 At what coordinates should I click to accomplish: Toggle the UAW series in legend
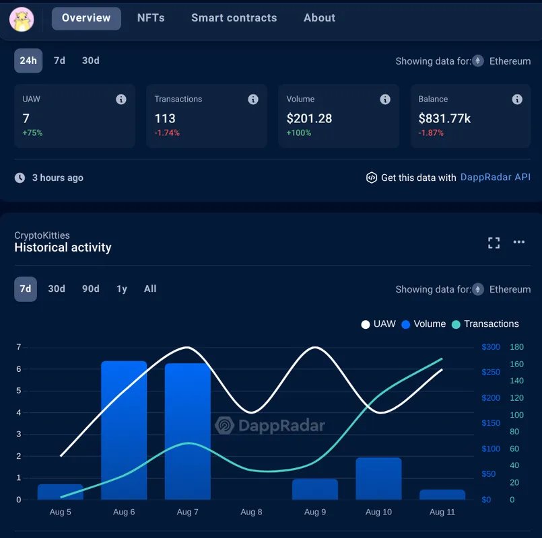click(378, 324)
